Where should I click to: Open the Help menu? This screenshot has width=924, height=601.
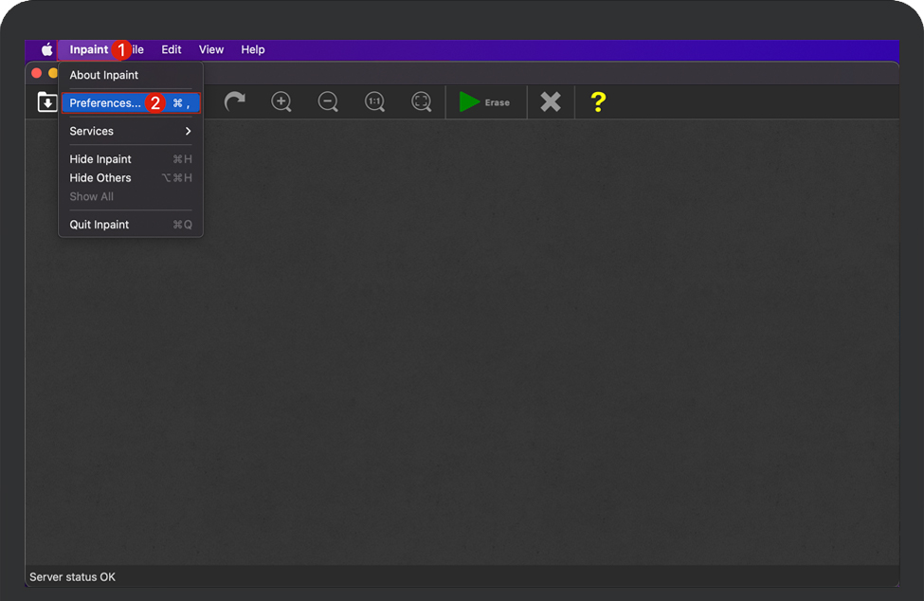tap(253, 49)
